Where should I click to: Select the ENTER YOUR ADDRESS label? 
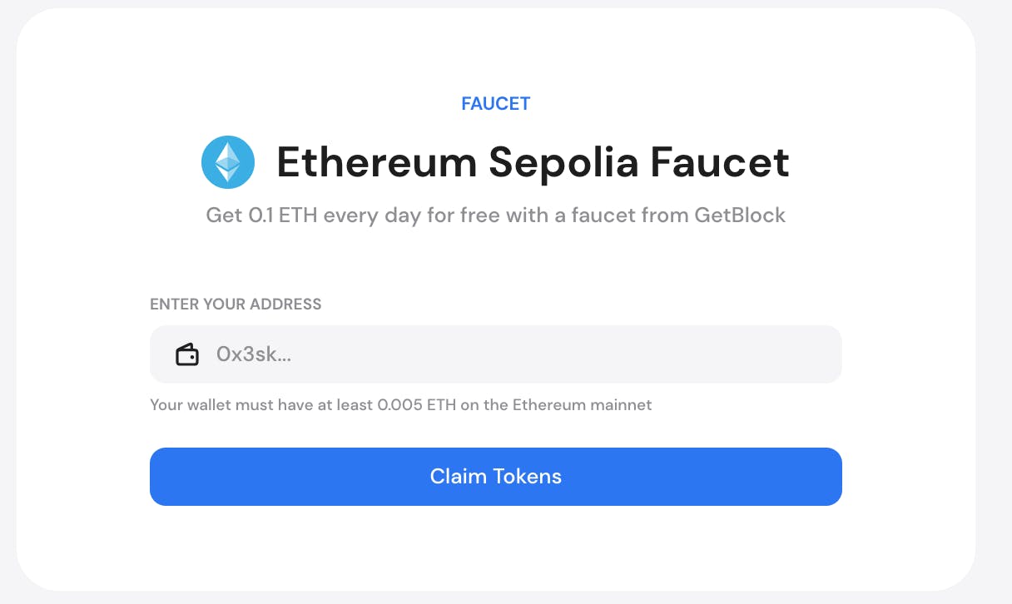point(236,304)
